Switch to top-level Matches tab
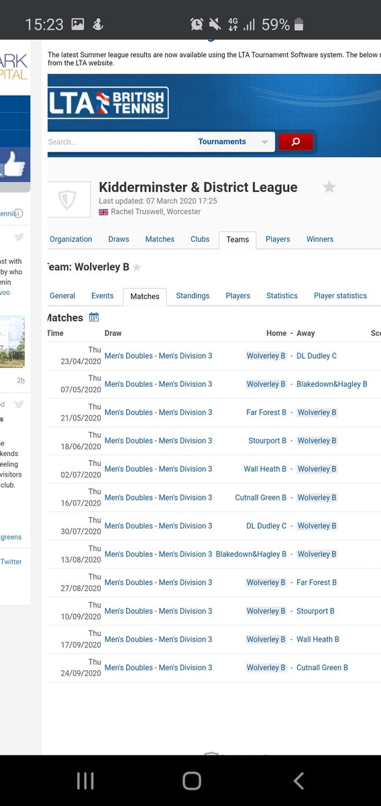This screenshot has width=381, height=806. (160, 239)
